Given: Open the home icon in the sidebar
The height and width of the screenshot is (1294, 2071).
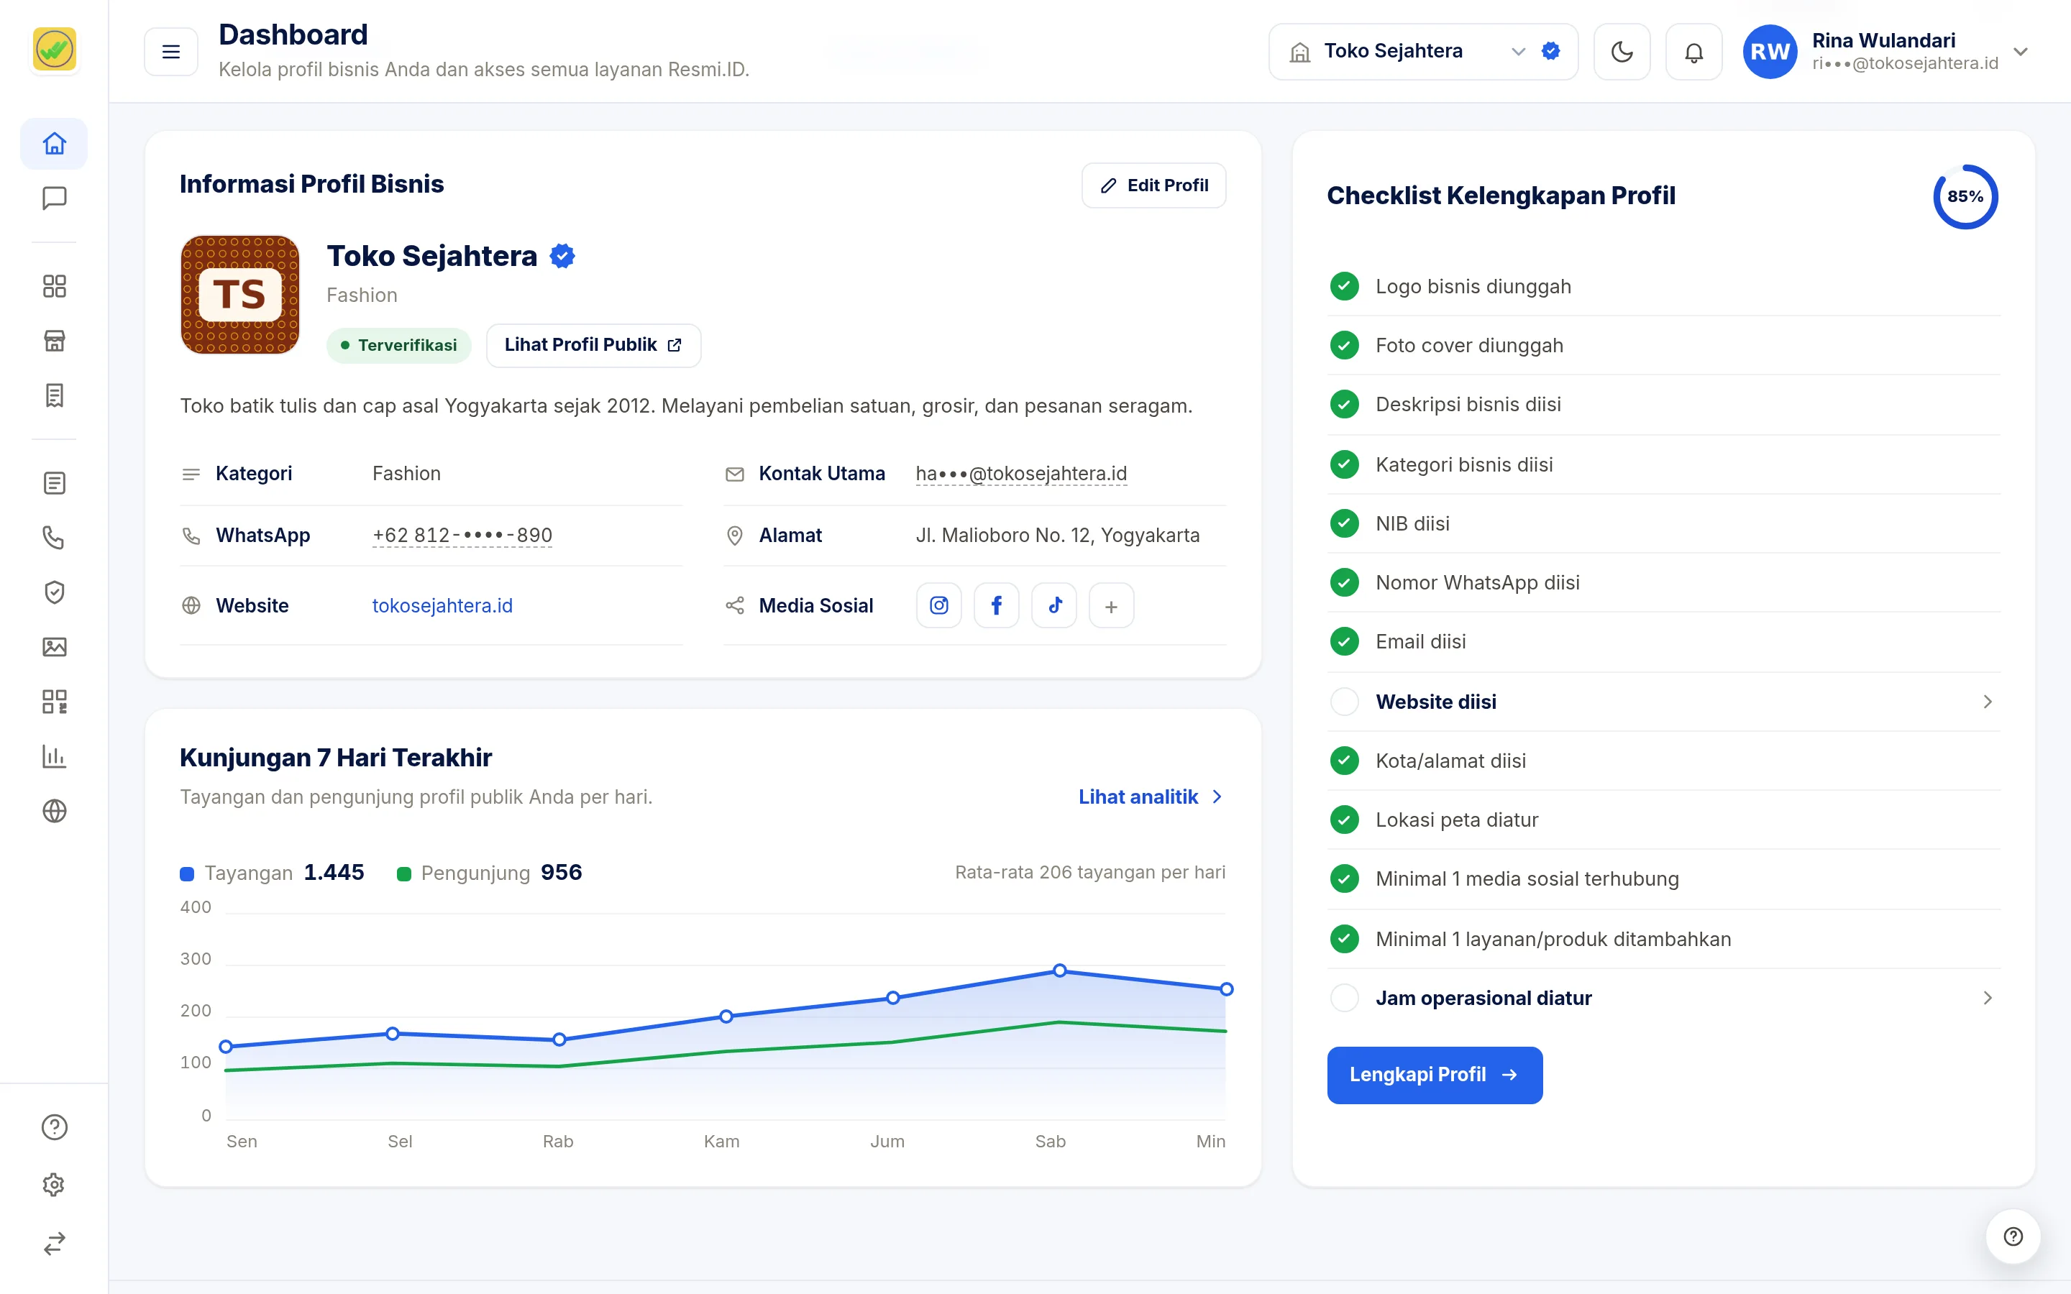Looking at the screenshot, I should pyautogui.click(x=54, y=144).
